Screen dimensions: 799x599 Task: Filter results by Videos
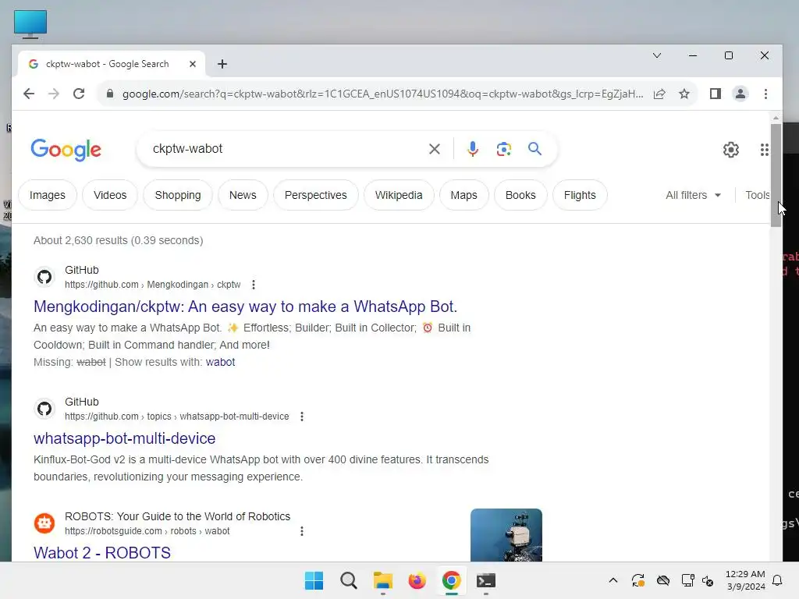tap(110, 195)
